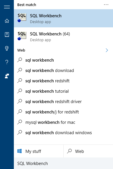
Task: Open the Help question mark icon
Action: 7,62
